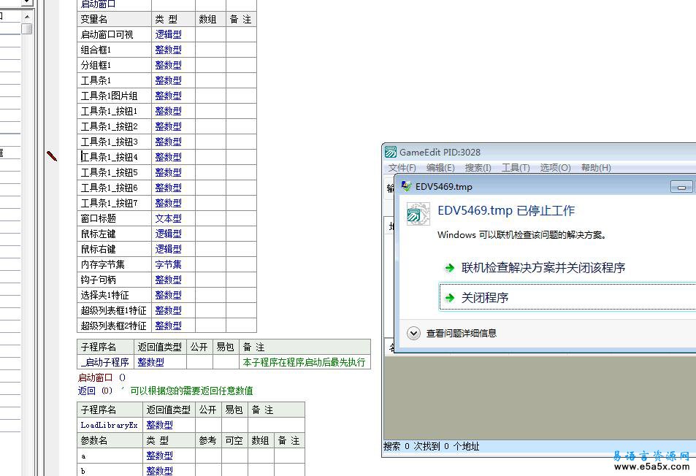
Task: Click EDV5469.tmp dialog title icon
Action: pos(406,186)
